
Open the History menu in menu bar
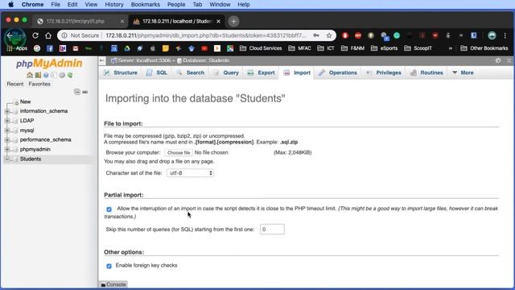tap(114, 5)
